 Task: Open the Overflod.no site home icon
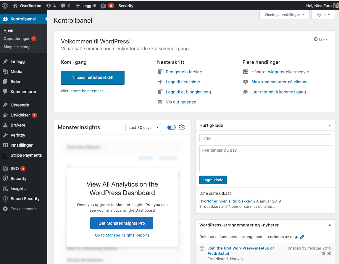15,6
